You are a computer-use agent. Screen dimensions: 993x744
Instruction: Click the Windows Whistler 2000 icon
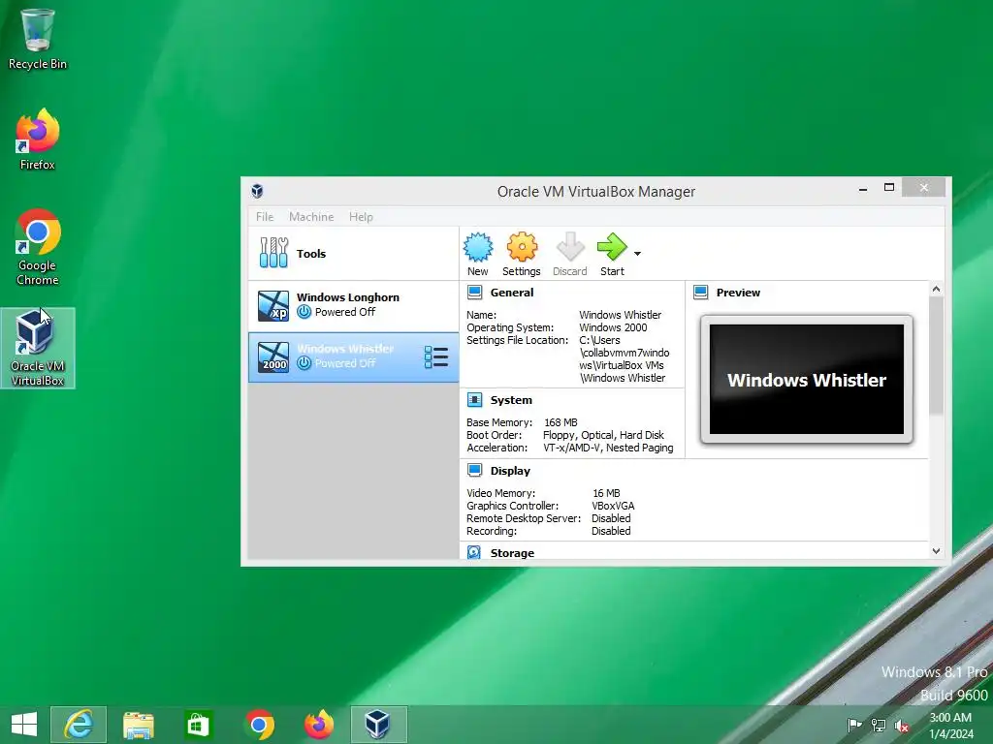coord(273,357)
